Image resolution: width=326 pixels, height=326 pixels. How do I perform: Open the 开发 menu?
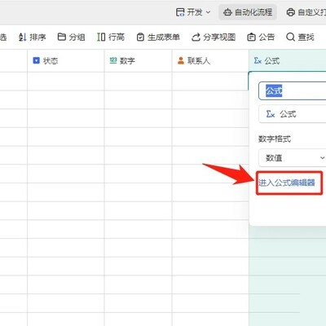click(193, 12)
